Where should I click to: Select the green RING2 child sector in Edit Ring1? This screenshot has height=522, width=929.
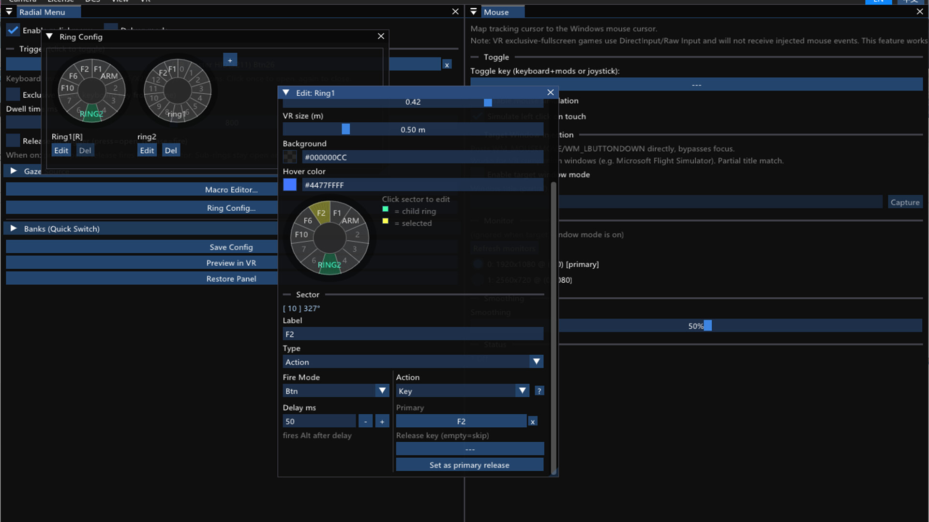330,264
